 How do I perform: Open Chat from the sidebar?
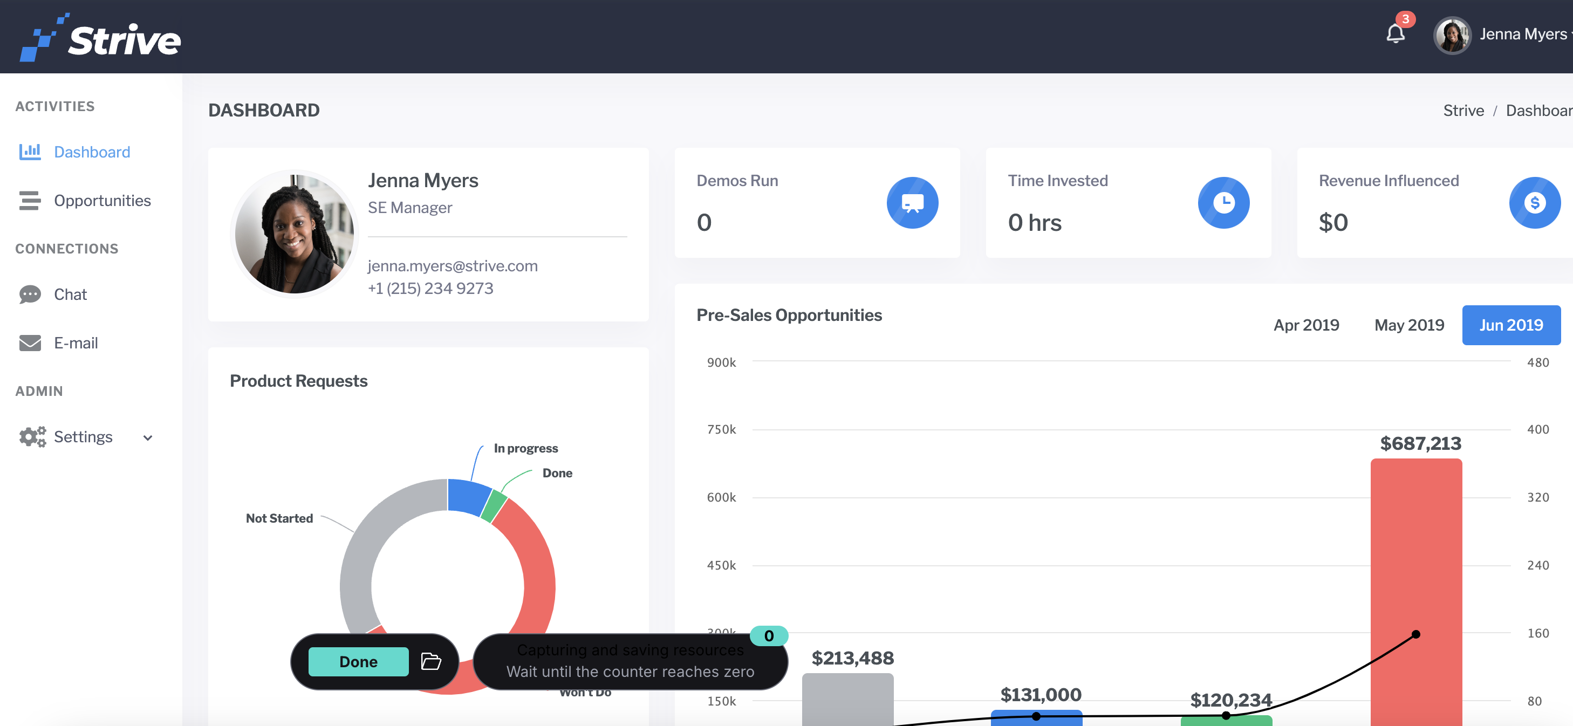(x=71, y=294)
